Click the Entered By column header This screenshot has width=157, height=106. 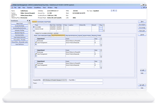tap(85, 25)
